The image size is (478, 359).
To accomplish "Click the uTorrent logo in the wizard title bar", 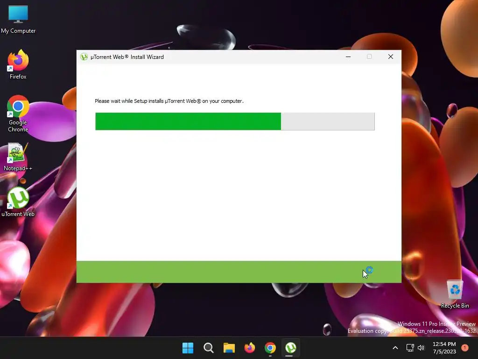I will pyautogui.click(x=84, y=57).
